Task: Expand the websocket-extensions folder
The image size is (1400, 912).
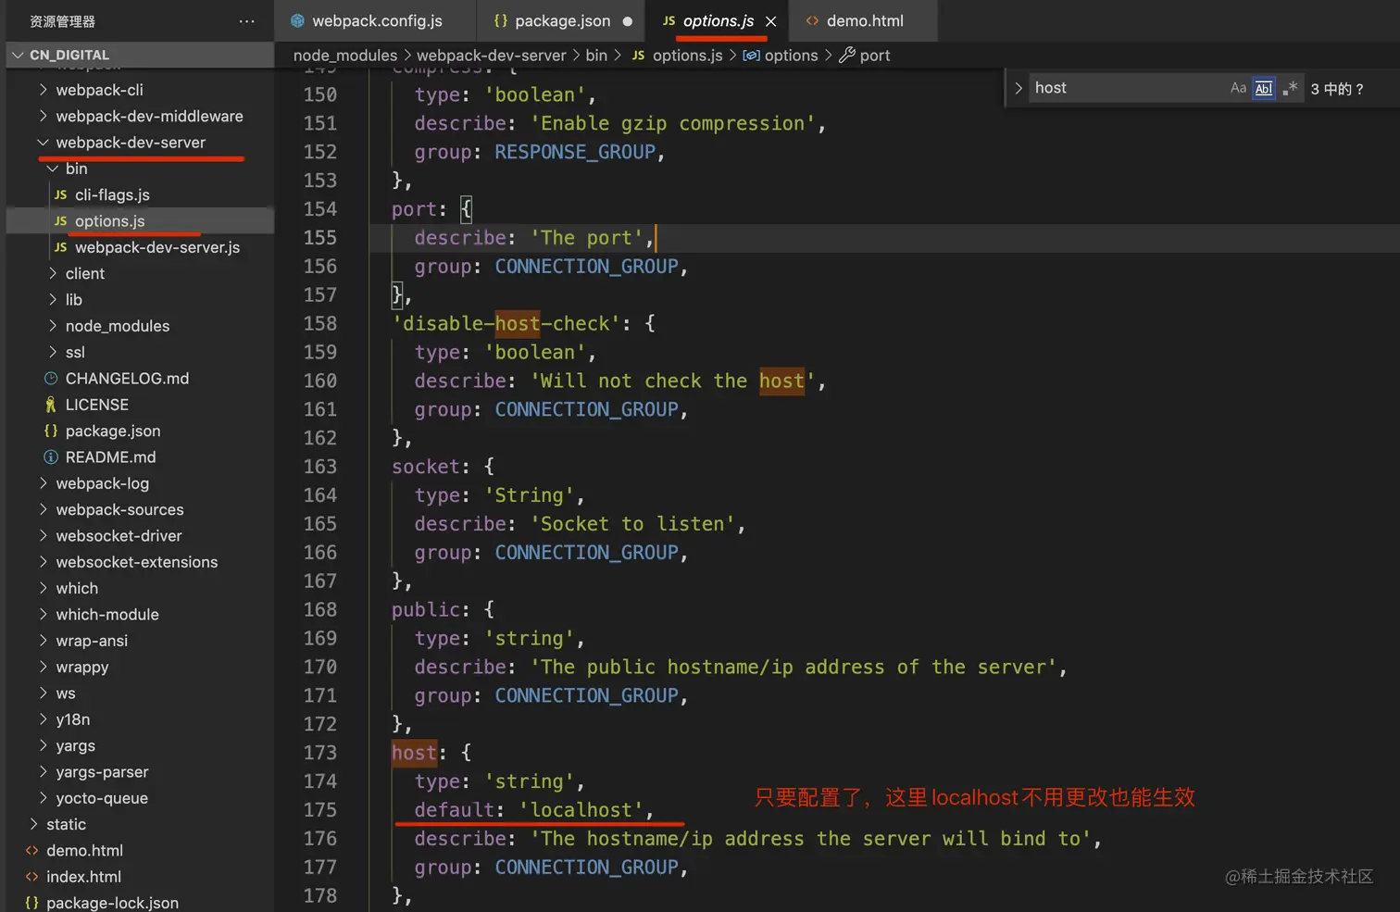Action: tap(136, 563)
